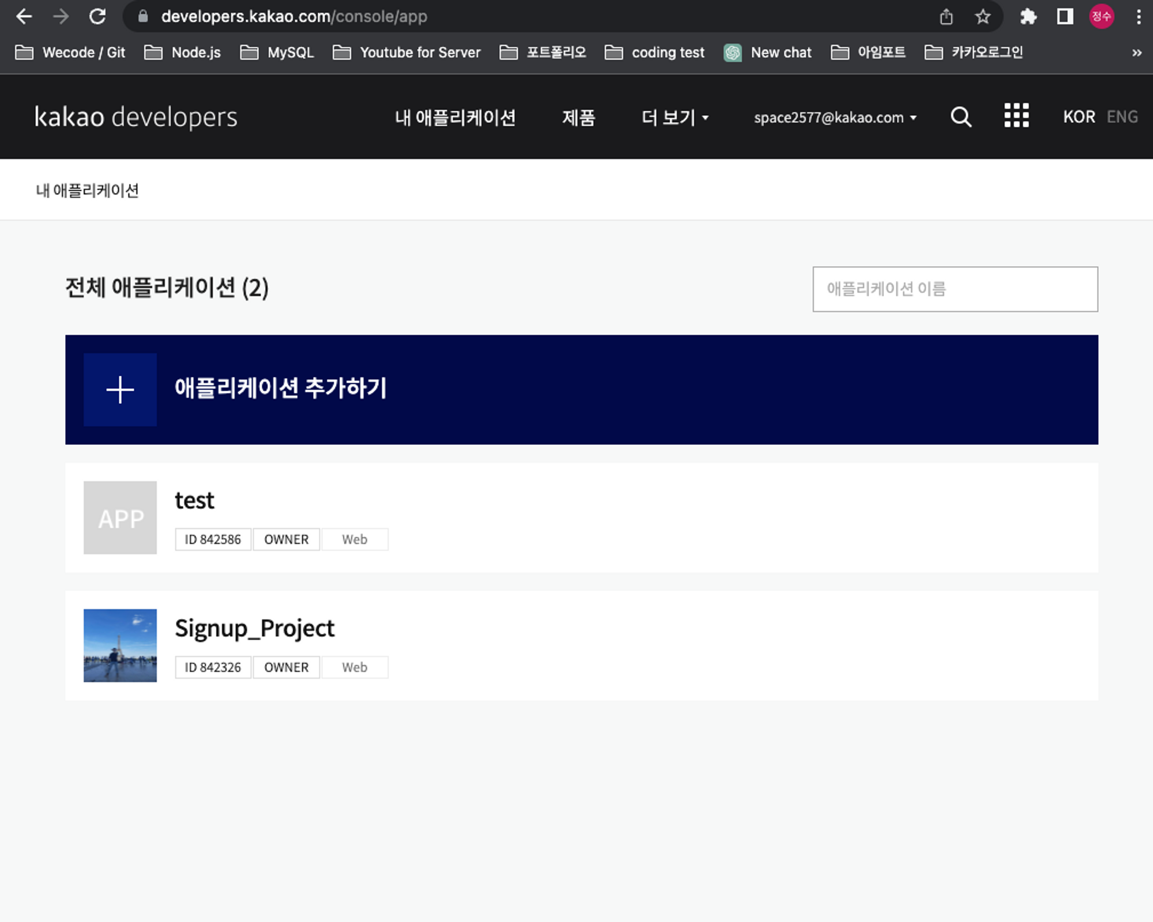Screen dimensions: 1153x922
Task: Open the space2577@kakao.com account dropdown
Action: (x=835, y=118)
